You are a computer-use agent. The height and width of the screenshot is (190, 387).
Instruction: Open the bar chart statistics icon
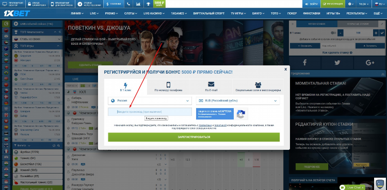tap(138, 4)
